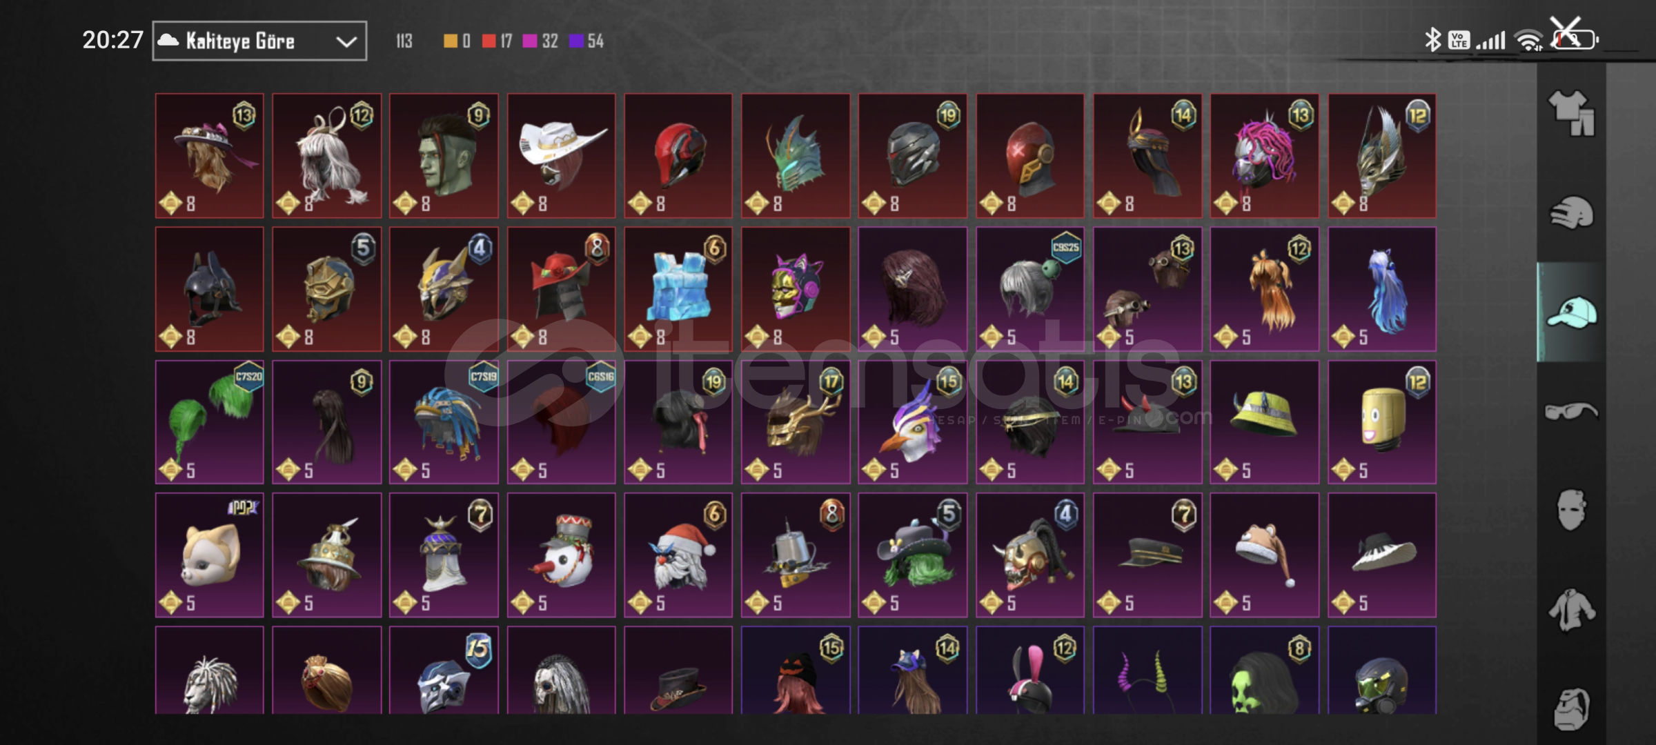The width and height of the screenshot is (1656, 745).
Task: Open the bearded face category icon
Action: point(1571,708)
